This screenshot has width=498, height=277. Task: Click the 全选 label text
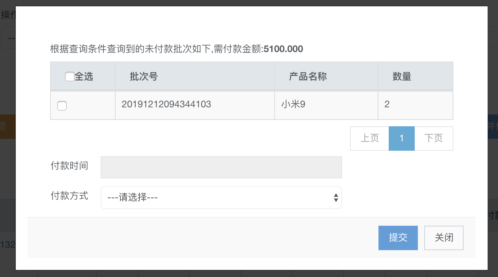pos(84,77)
